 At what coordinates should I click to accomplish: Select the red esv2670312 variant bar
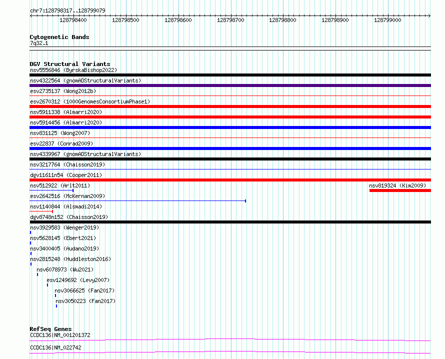[x=230, y=106]
